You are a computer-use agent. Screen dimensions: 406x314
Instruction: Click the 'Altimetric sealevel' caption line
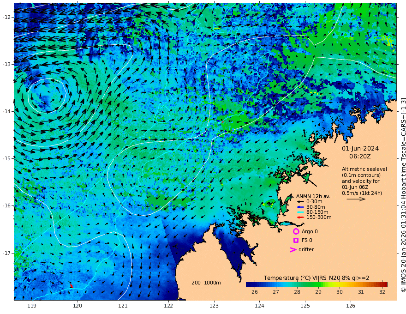pos(364,169)
